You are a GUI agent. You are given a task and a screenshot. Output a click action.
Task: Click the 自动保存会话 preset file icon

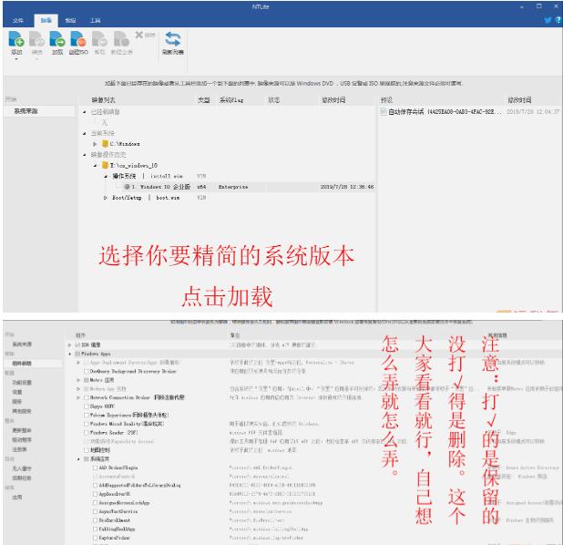tap(384, 112)
